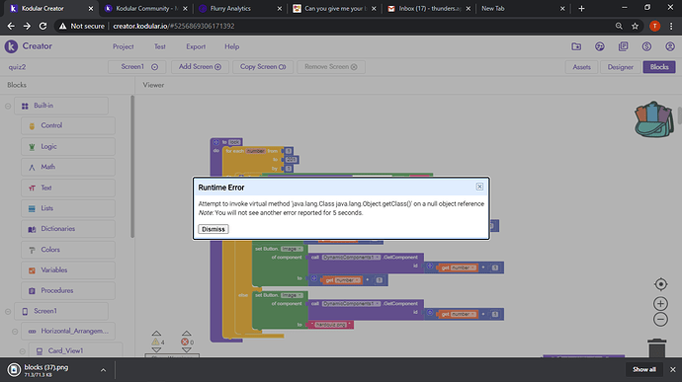The image size is (682, 382).
Task: Open the Control blocks drawer
Action: pos(68,125)
